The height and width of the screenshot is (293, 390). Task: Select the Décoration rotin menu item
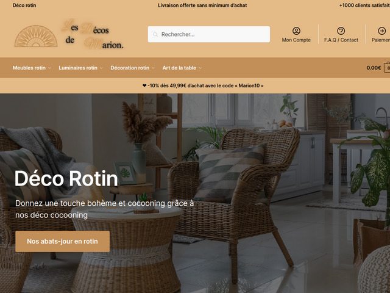pyautogui.click(x=130, y=68)
